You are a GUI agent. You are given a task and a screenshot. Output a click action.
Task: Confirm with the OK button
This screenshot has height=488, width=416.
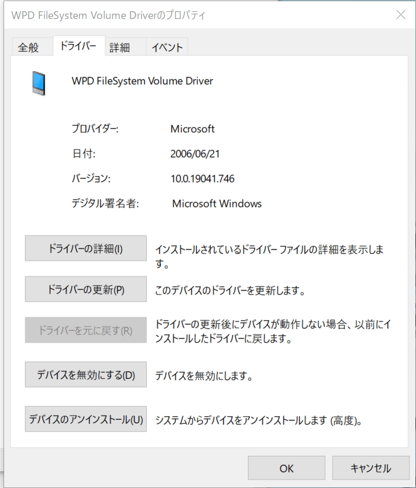286,468
